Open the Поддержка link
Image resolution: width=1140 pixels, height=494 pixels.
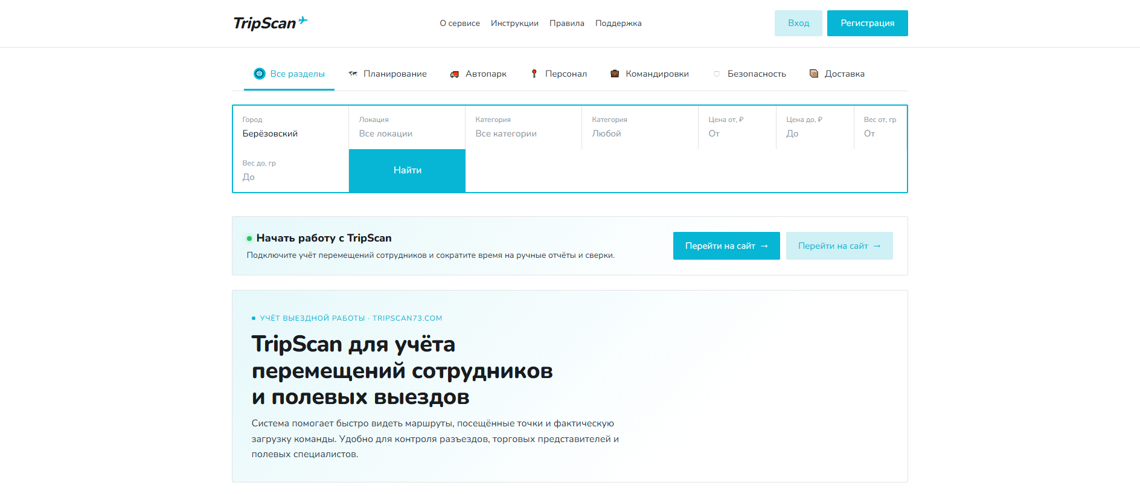[x=618, y=23]
